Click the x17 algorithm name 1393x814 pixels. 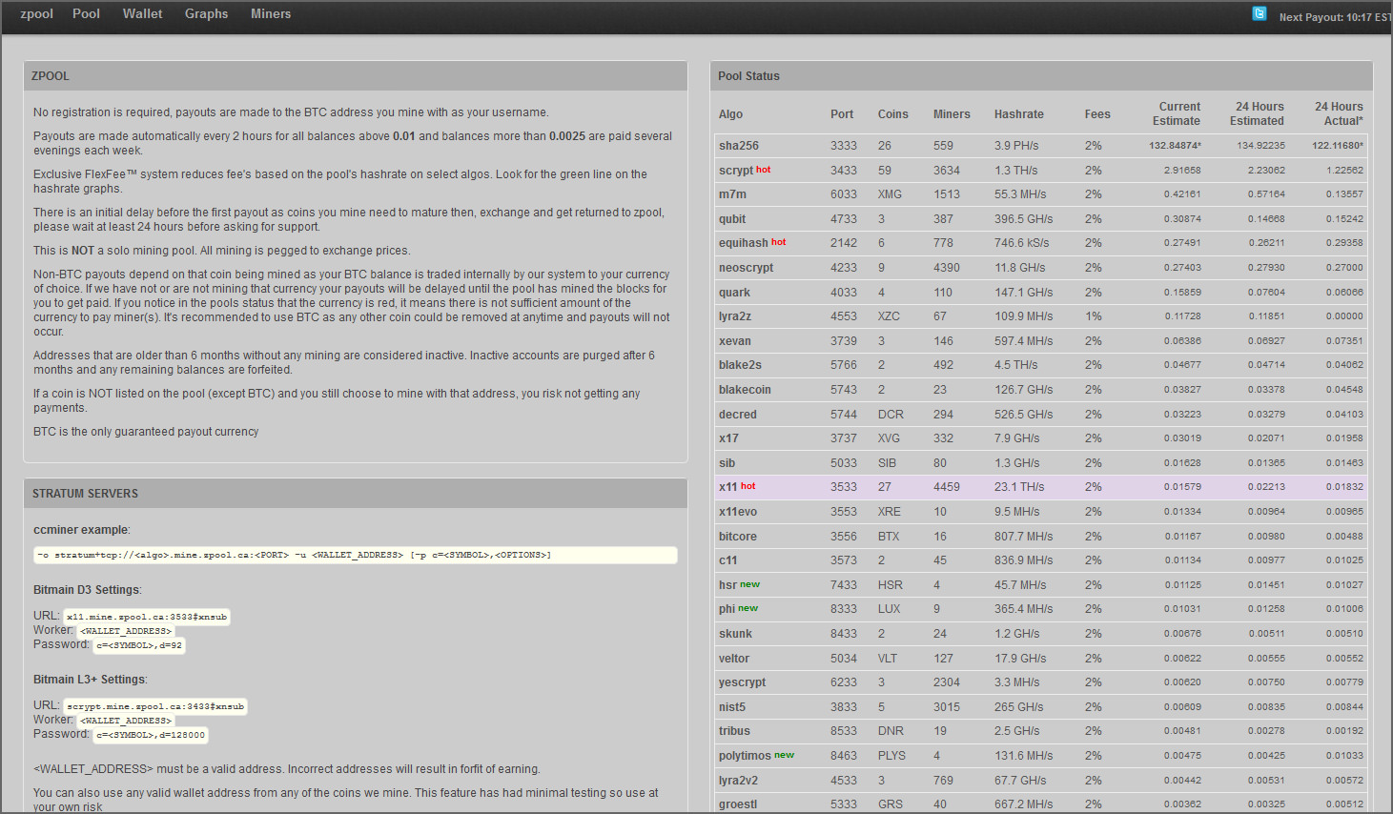click(x=728, y=438)
